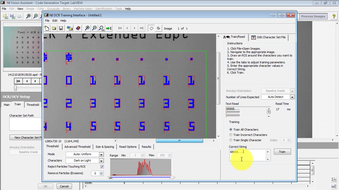Image resolution: width=339 pixels, height=190 pixels.
Task: Open a character set file via folder icon
Action: (x=54, y=28)
